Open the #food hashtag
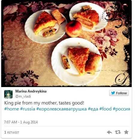135x139 pixels. (x=105, y=109)
